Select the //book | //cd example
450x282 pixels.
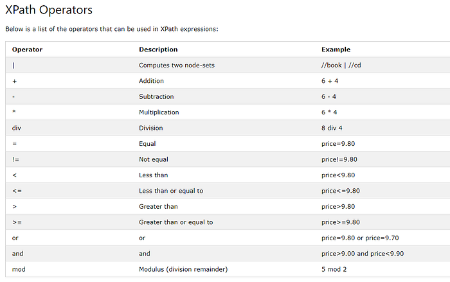341,66
